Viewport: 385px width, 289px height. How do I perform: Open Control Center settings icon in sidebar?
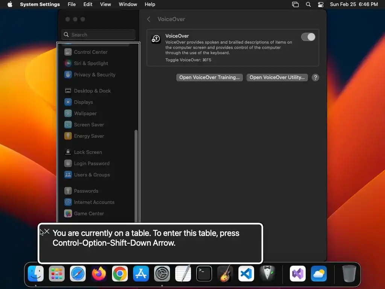[x=68, y=52]
